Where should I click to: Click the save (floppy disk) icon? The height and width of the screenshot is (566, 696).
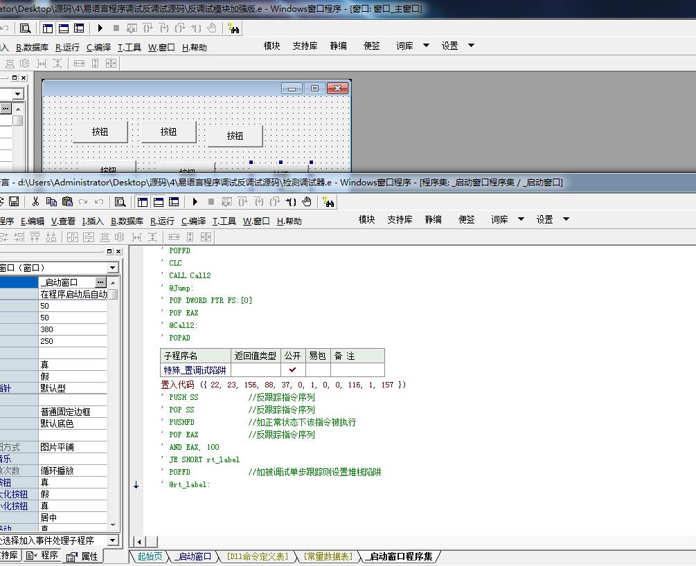14,202
